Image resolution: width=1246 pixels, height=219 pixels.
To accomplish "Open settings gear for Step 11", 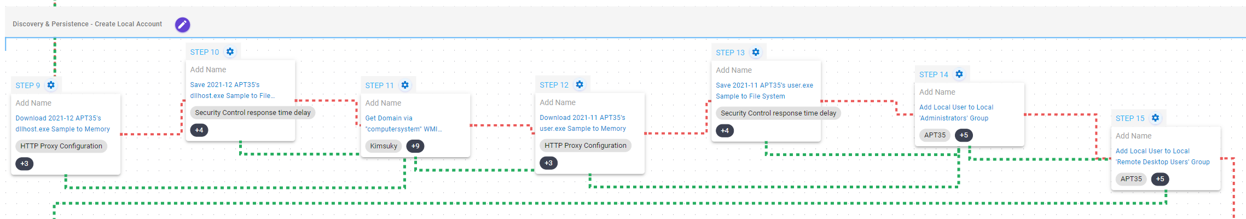I will (x=405, y=85).
